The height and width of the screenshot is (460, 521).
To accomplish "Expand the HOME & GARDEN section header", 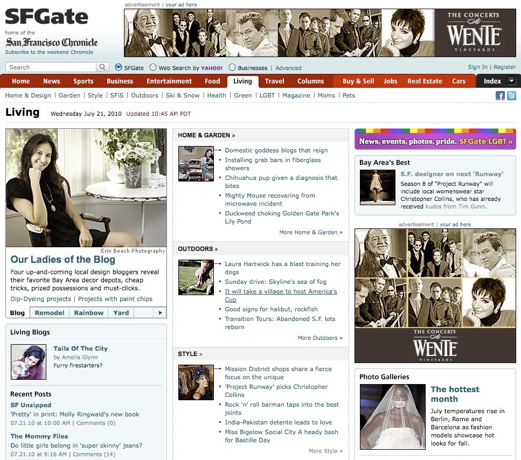I will (x=206, y=135).
